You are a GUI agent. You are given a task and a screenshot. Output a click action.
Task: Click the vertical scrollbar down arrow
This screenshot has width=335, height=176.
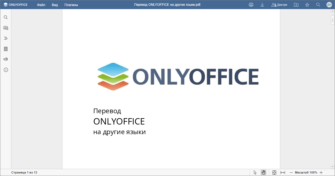pos(333,167)
